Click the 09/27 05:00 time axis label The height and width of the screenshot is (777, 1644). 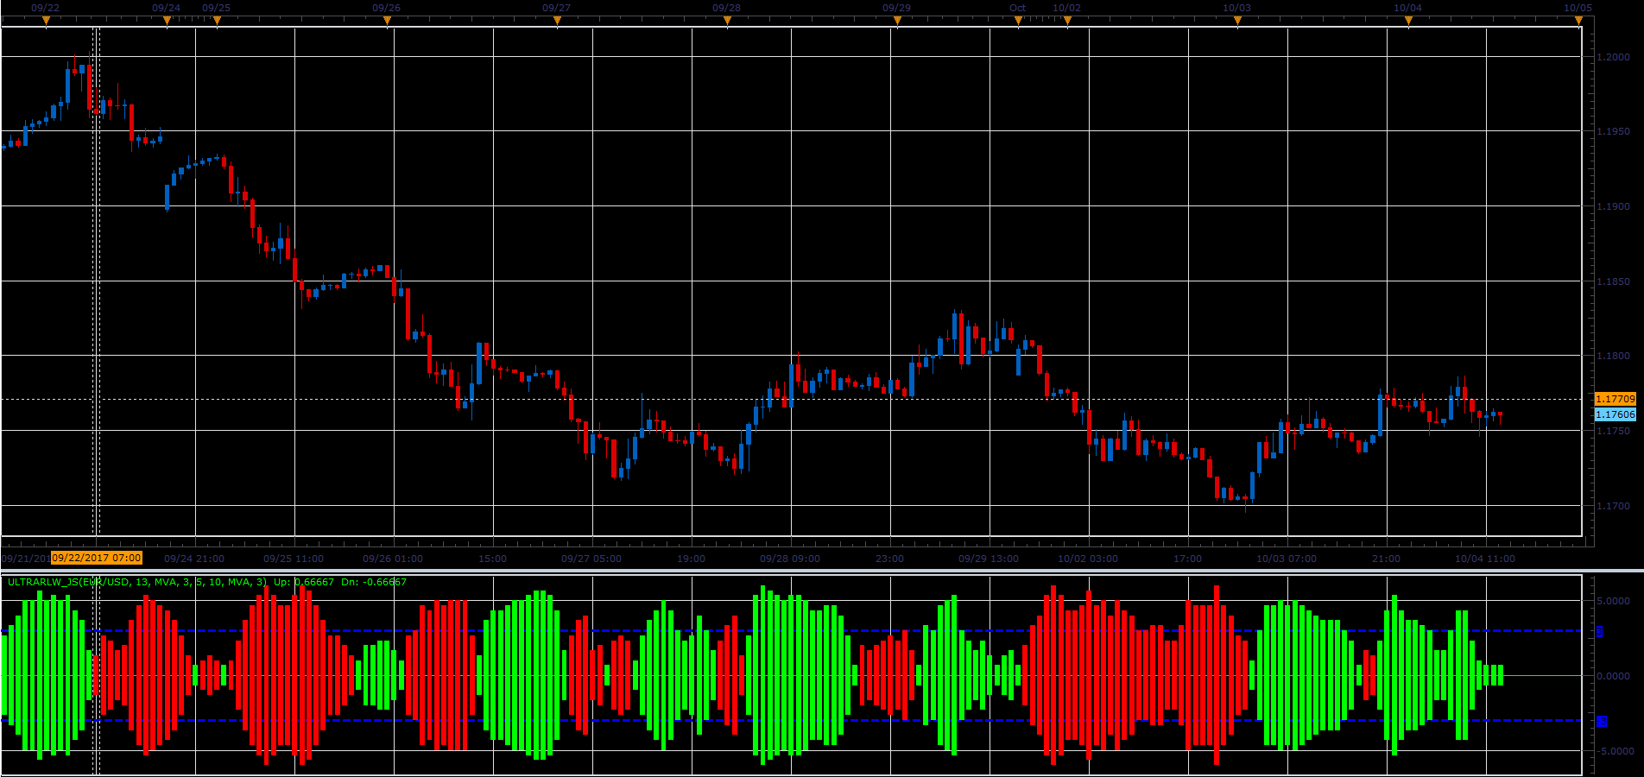(591, 559)
